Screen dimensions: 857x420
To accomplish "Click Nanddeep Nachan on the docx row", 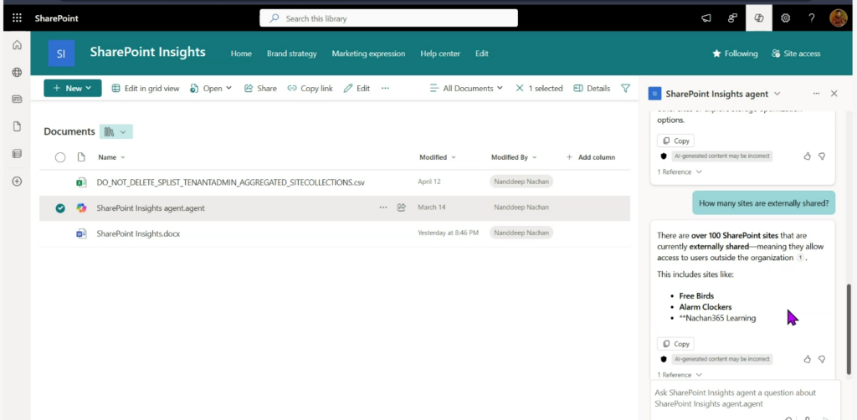I will 521,233.
